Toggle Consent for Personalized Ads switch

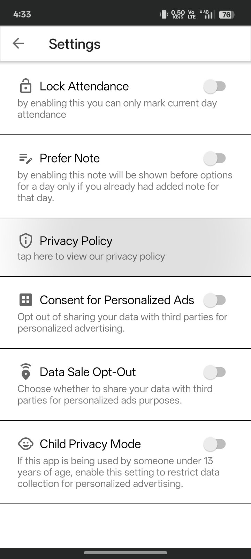coord(215,300)
